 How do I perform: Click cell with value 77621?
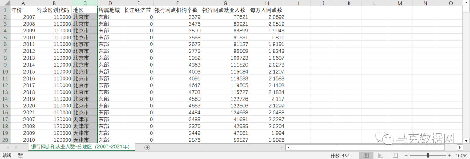click(x=225, y=17)
